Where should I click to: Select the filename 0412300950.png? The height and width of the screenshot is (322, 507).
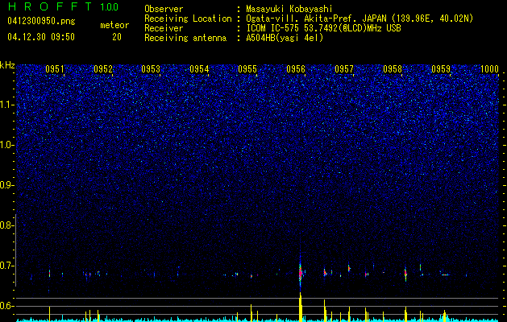coord(41,21)
